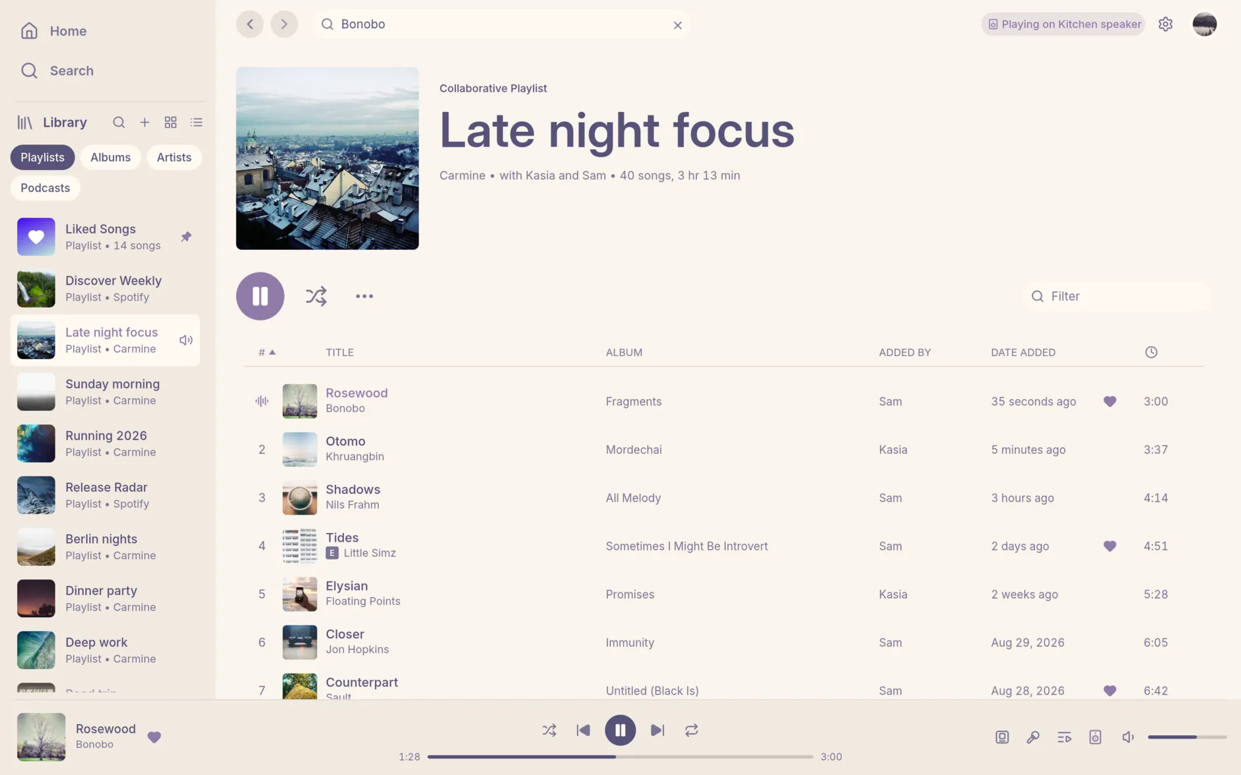The width and height of the screenshot is (1241, 775).
Task: Go to the previous track
Action: (x=583, y=730)
